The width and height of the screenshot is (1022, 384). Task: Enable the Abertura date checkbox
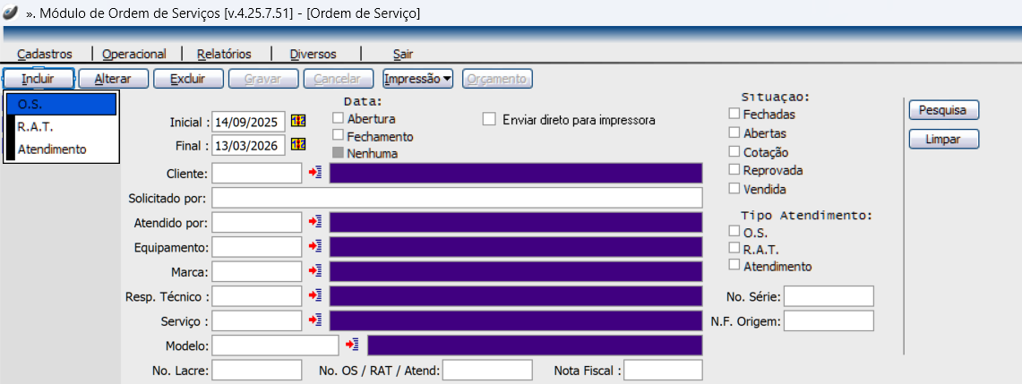(x=339, y=118)
